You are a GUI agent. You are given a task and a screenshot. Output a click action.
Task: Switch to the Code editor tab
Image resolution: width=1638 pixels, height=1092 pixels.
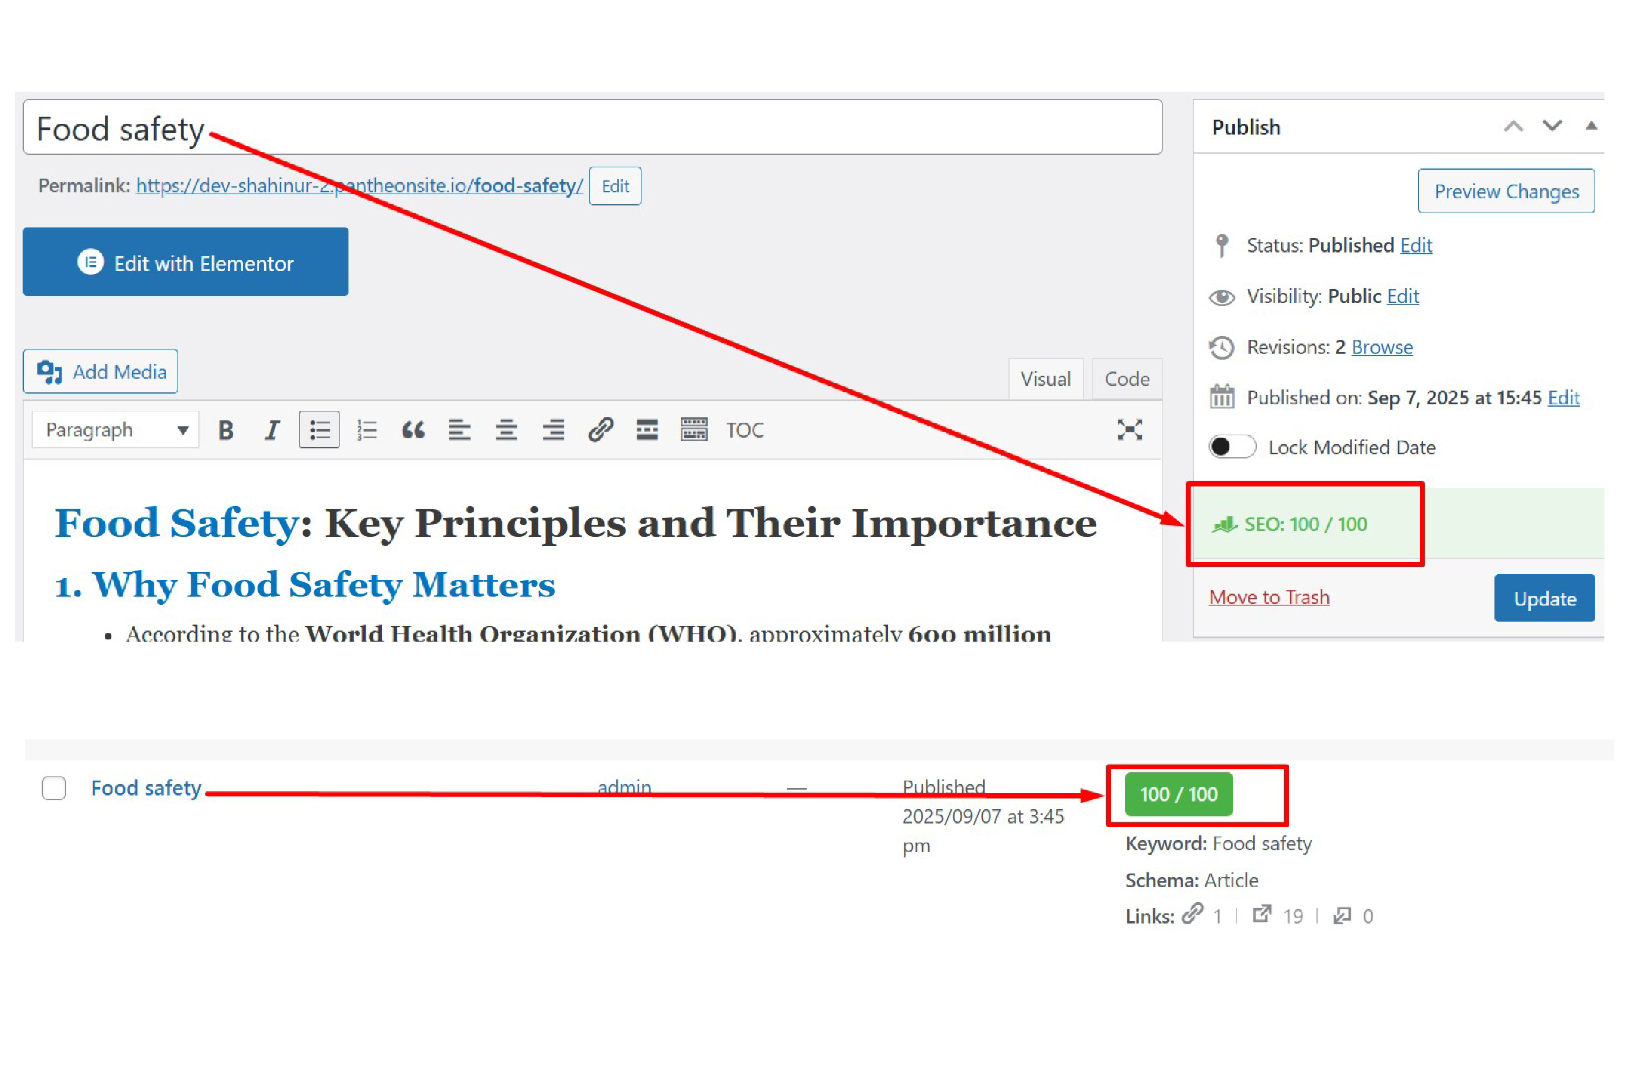(1126, 379)
